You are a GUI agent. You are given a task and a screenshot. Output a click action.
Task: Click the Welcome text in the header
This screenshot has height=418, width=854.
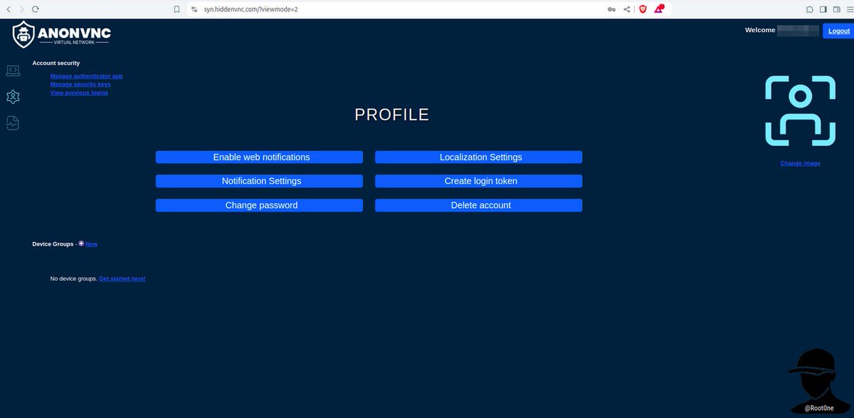[x=760, y=30]
